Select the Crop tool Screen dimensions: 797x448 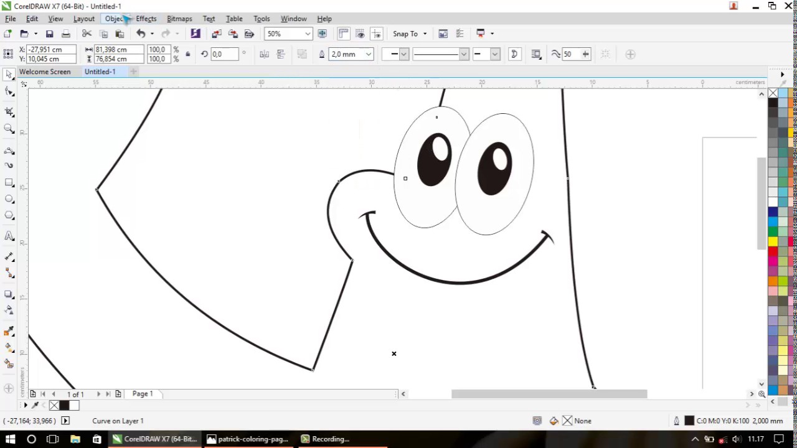tap(9, 111)
